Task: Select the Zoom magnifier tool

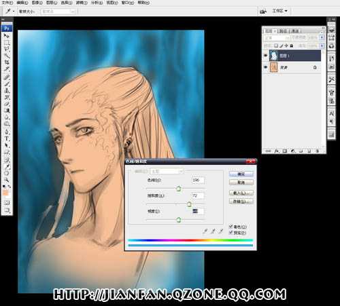Action: click(7, 180)
